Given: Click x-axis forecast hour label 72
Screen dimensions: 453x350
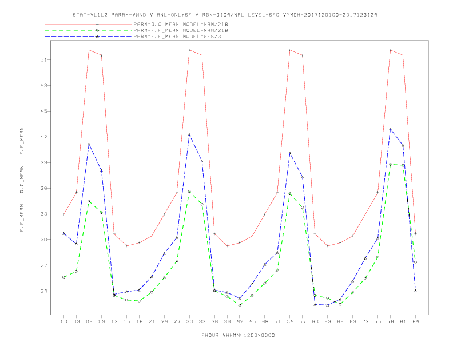Looking at the screenshot, I should pyautogui.click(x=365, y=321).
